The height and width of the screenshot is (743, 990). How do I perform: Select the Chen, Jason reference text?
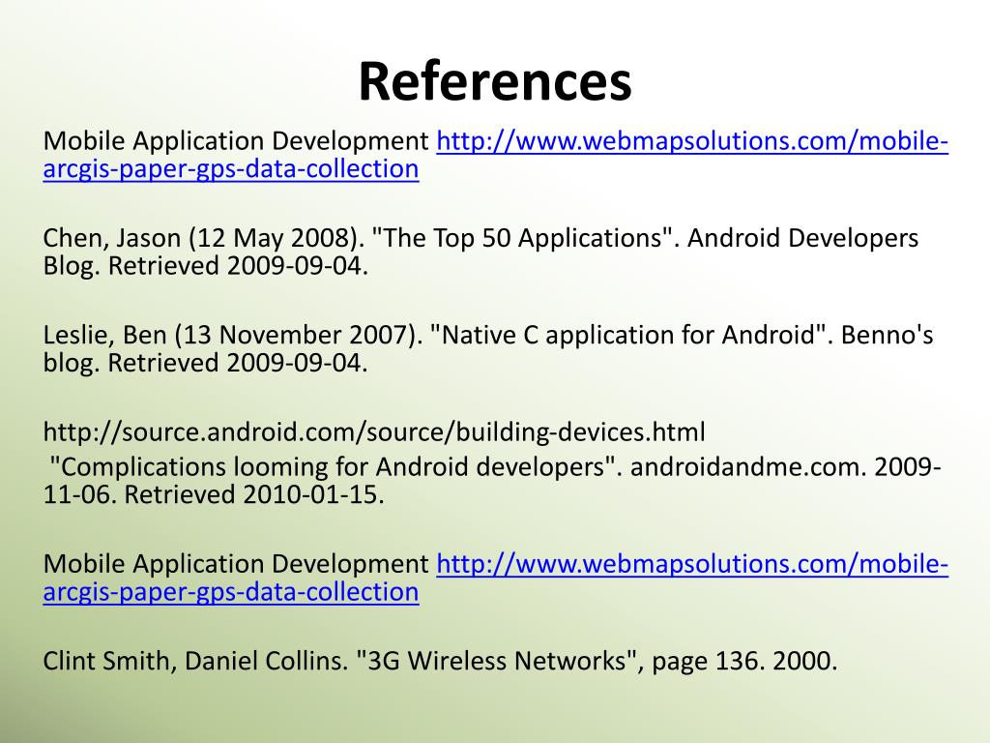click(480, 252)
